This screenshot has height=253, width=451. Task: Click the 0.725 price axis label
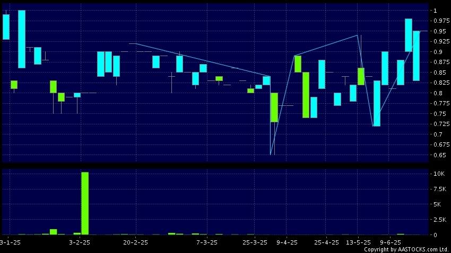tap(442, 124)
